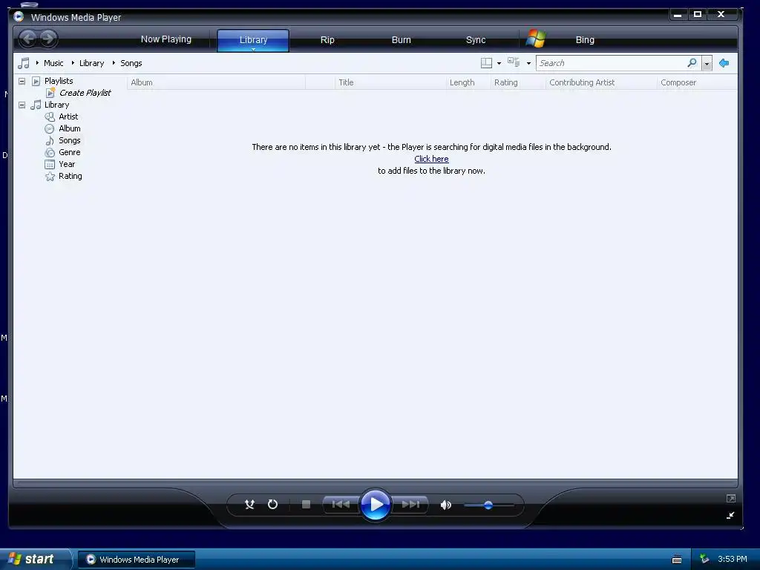Click the Library breadcrumb
The width and height of the screenshot is (760, 570).
[91, 63]
